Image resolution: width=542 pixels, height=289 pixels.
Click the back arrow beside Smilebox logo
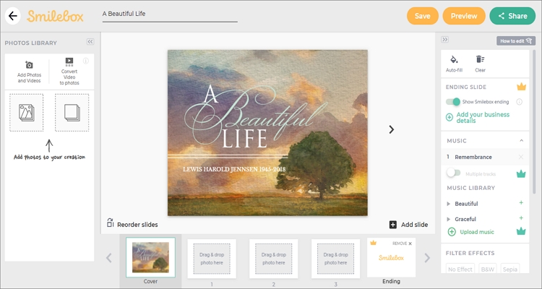pyautogui.click(x=13, y=16)
